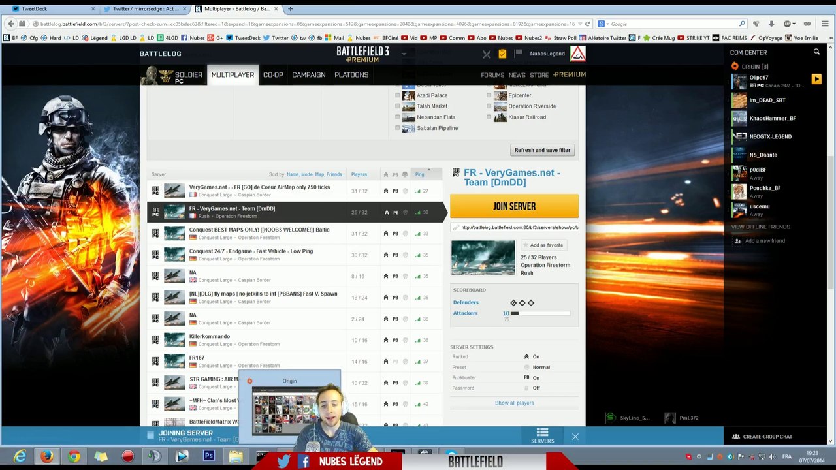Open the CAMPAIGN tab
Image resolution: width=836 pixels, height=470 pixels.
pos(309,75)
